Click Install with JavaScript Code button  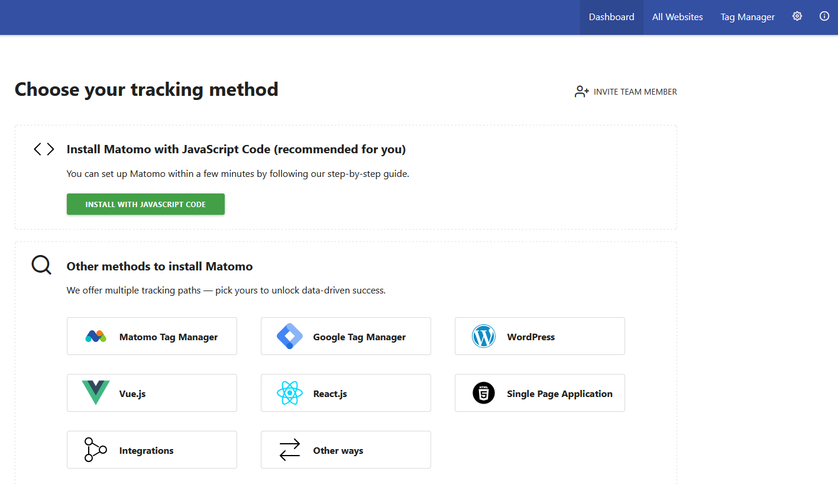(145, 204)
